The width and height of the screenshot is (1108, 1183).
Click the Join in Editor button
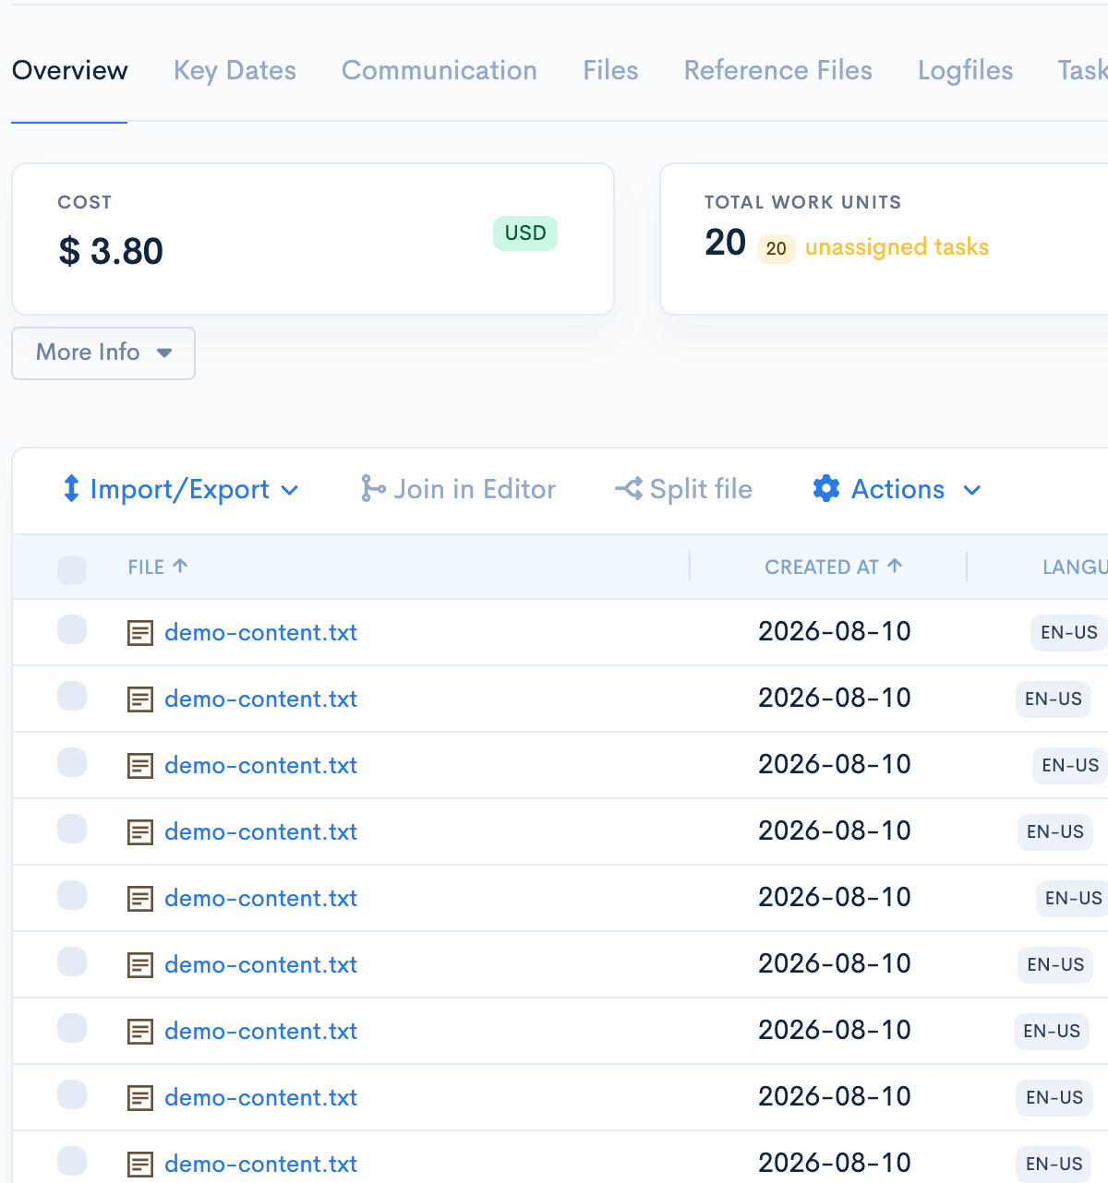click(x=458, y=489)
